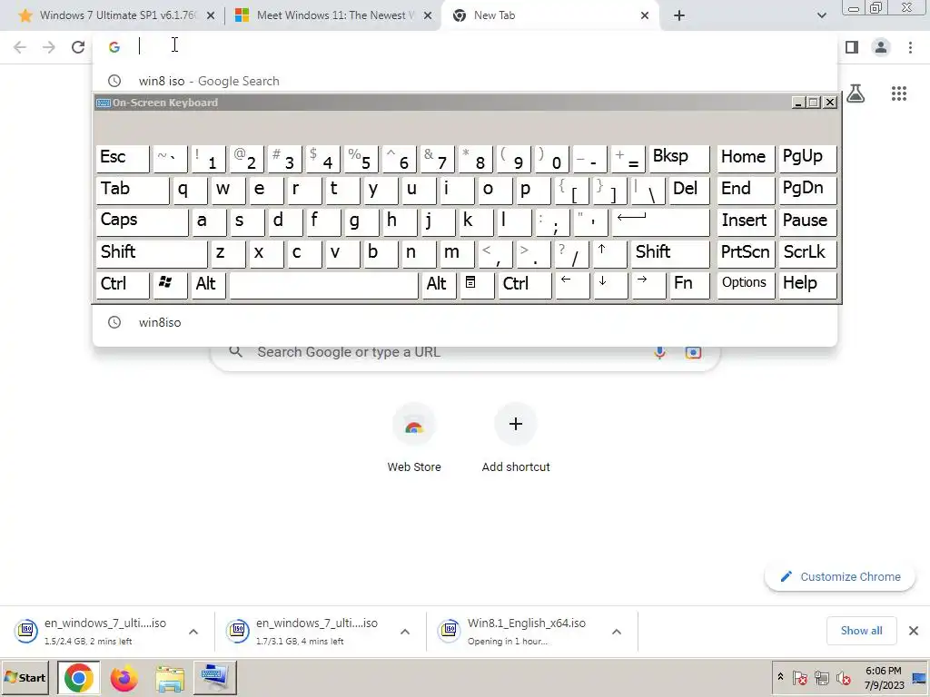Expand options for Win8.1_English_x64.iso download

tap(617, 632)
